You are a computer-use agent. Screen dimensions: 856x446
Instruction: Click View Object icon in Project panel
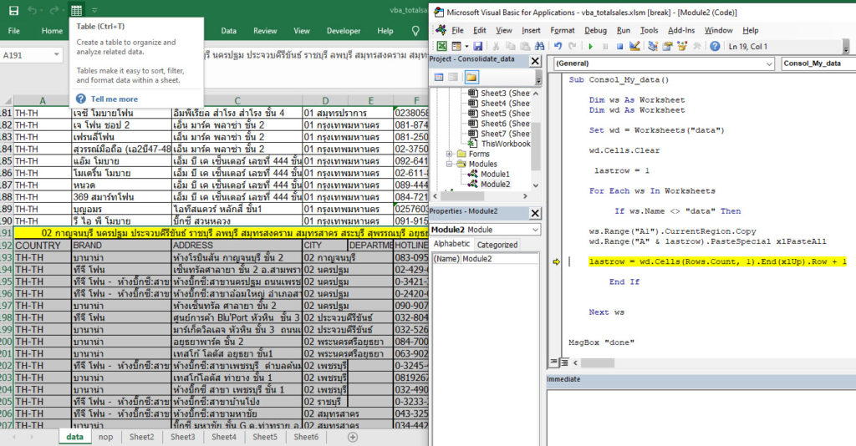[452, 78]
